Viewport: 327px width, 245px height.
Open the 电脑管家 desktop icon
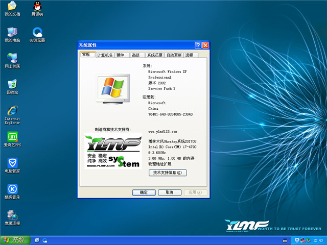12,165
